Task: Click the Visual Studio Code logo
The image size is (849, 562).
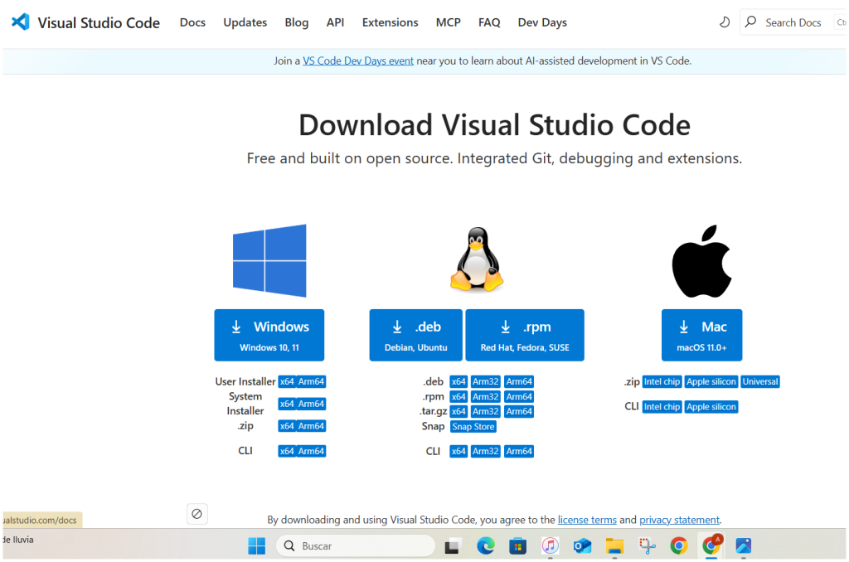Action: (x=21, y=22)
